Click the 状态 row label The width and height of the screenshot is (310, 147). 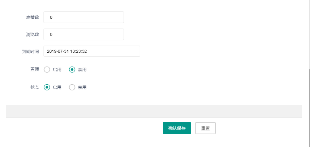(x=35, y=87)
